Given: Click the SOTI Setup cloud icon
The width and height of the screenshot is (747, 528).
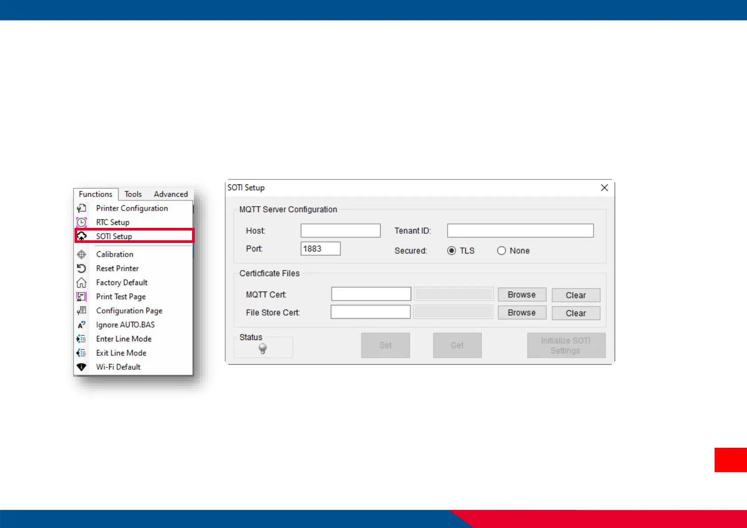Looking at the screenshot, I should pyautogui.click(x=82, y=236).
